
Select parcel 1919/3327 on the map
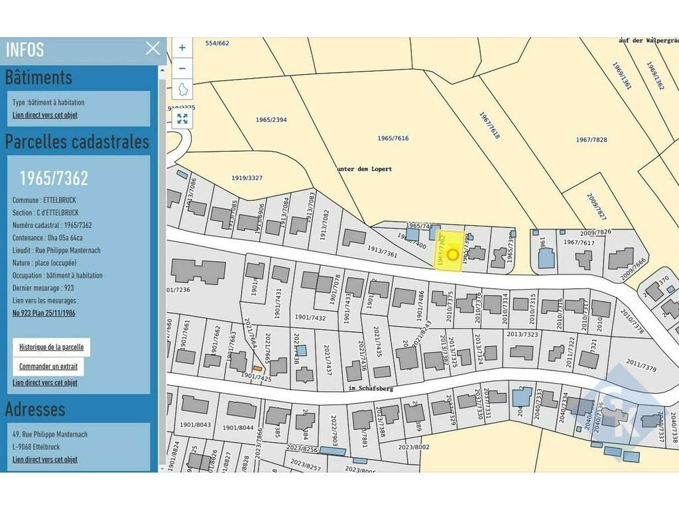247,178
